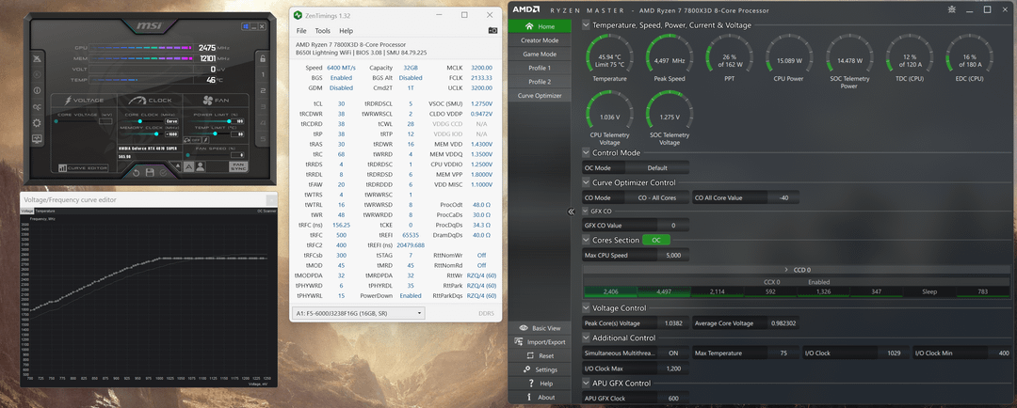Collapse the GFX CO section

coord(587,212)
